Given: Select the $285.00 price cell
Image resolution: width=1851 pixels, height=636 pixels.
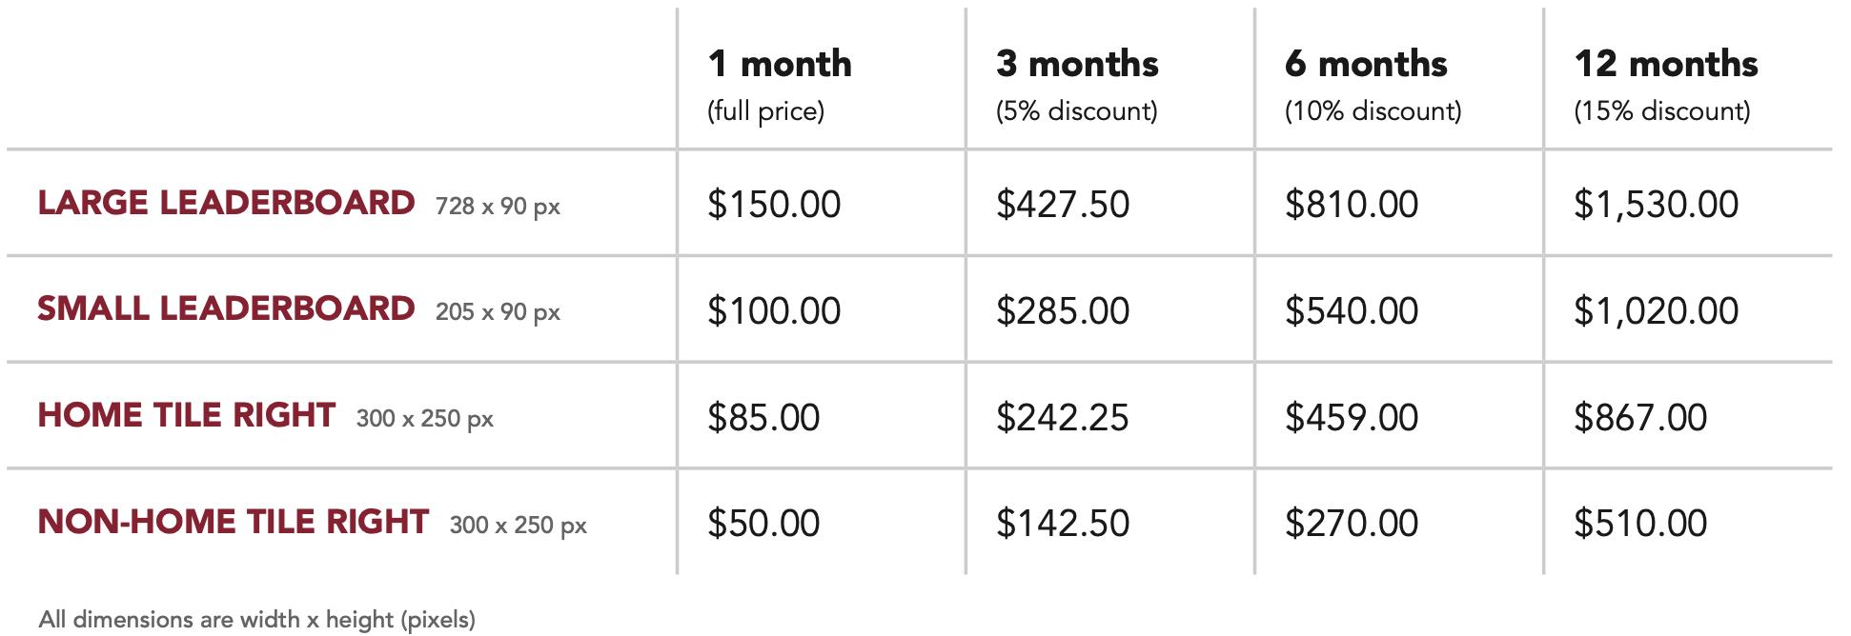Looking at the screenshot, I should point(1063,311).
